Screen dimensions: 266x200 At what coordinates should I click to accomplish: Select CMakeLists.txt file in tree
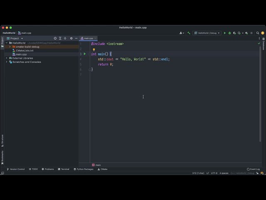coord(42,50)
